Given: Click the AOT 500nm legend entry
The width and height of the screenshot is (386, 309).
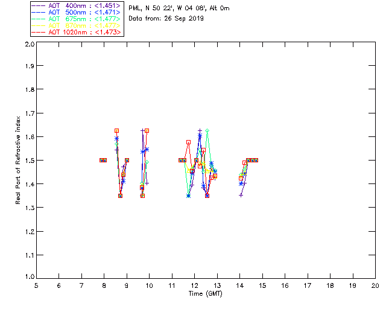Looking at the screenshot, I should click(76, 12).
